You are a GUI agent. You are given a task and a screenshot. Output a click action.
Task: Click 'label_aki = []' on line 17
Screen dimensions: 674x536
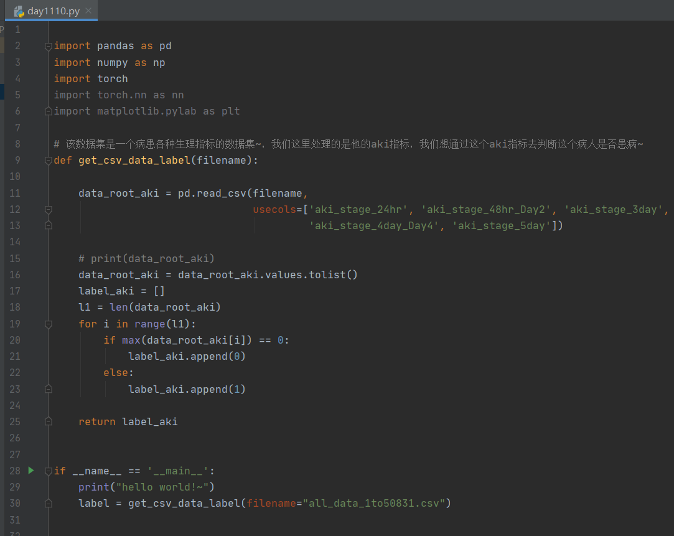(x=121, y=291)
